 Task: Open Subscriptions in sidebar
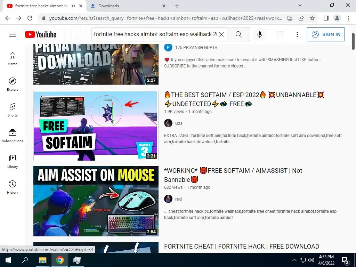coord(13,136)
